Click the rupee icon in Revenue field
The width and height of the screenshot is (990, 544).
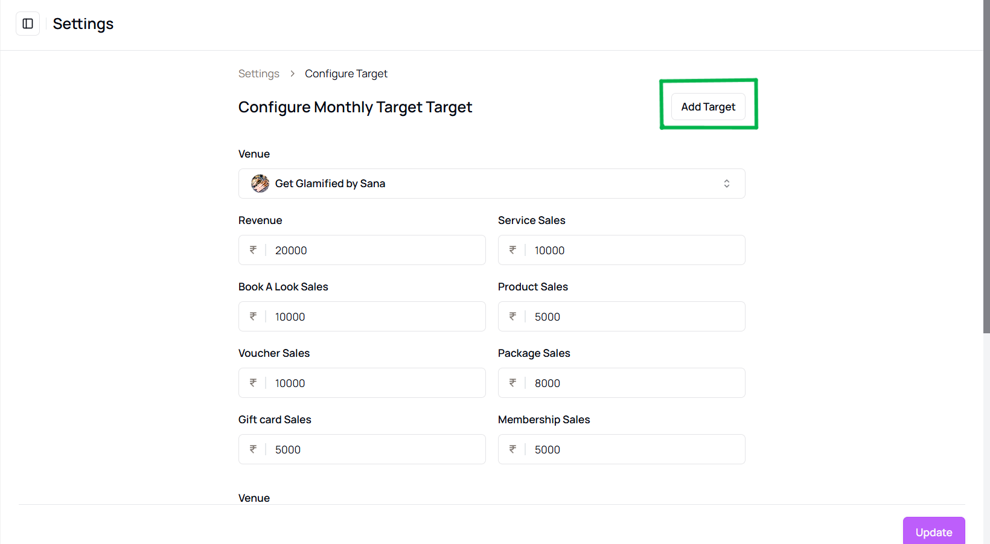254,250
